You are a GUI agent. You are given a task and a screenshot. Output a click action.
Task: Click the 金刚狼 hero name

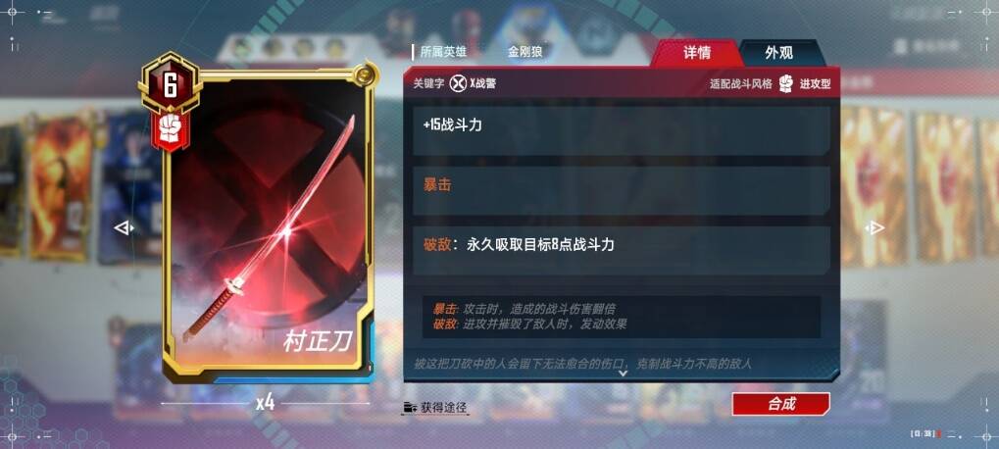point(524,52)
